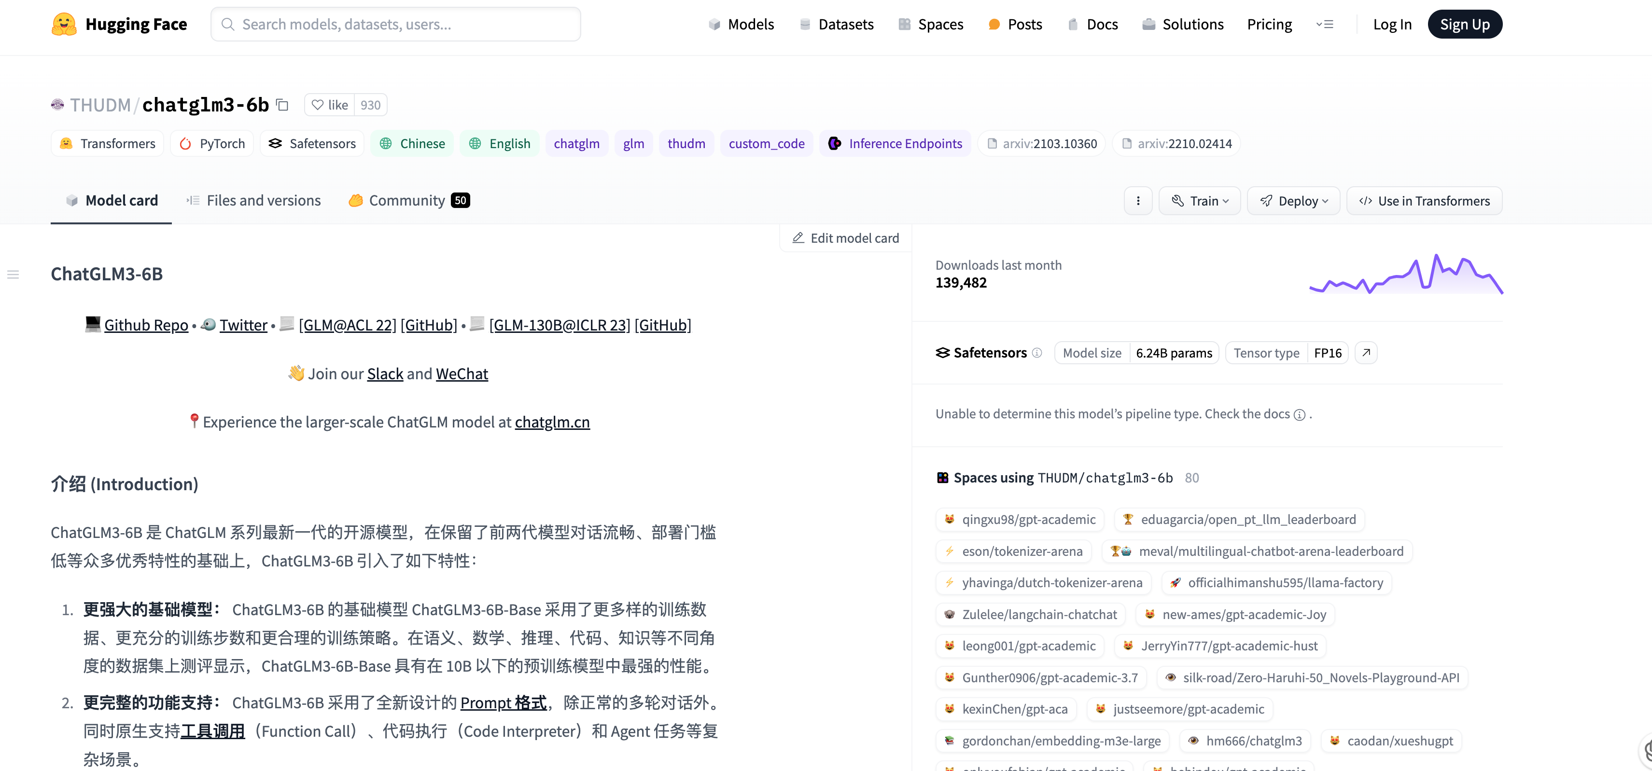Click the search box to find models
This screenshot has height=771, width=1652.
click(x=396, y=24)
